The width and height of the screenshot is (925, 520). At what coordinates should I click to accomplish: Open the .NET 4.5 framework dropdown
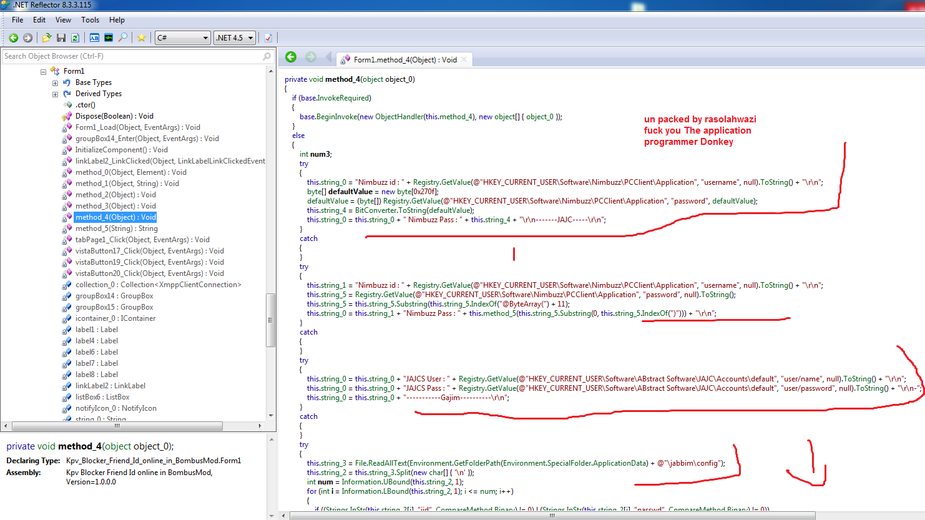(x=235, y=38)
